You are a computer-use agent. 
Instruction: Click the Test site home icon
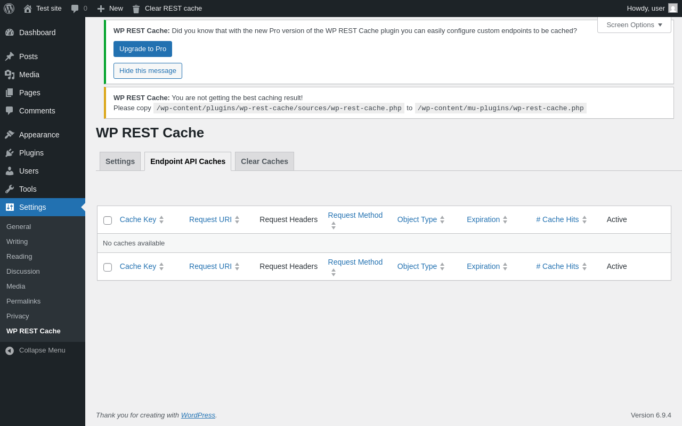[28, 9]
